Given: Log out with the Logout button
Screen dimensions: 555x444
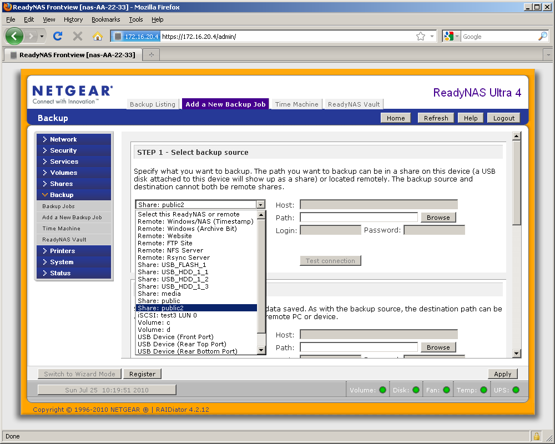Looking at the screenshot, I should pyautogui.click(x=504, y=118).
